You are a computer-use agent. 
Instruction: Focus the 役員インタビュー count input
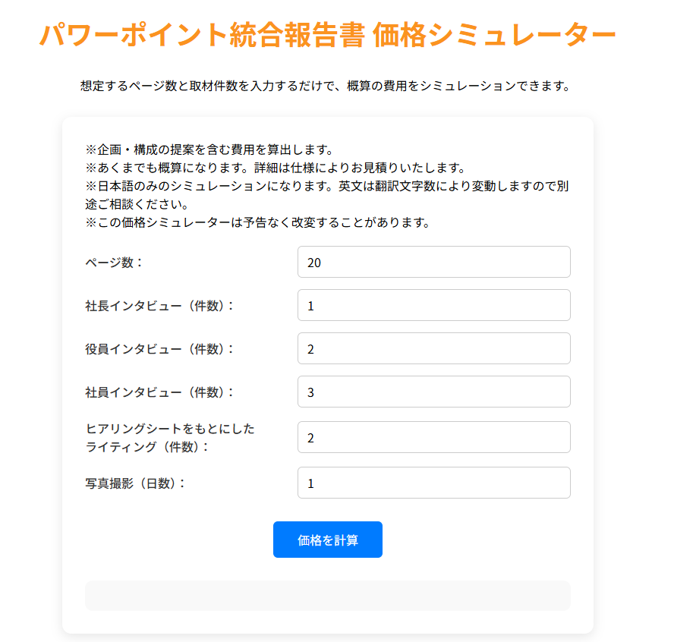(x=433, y=348)
